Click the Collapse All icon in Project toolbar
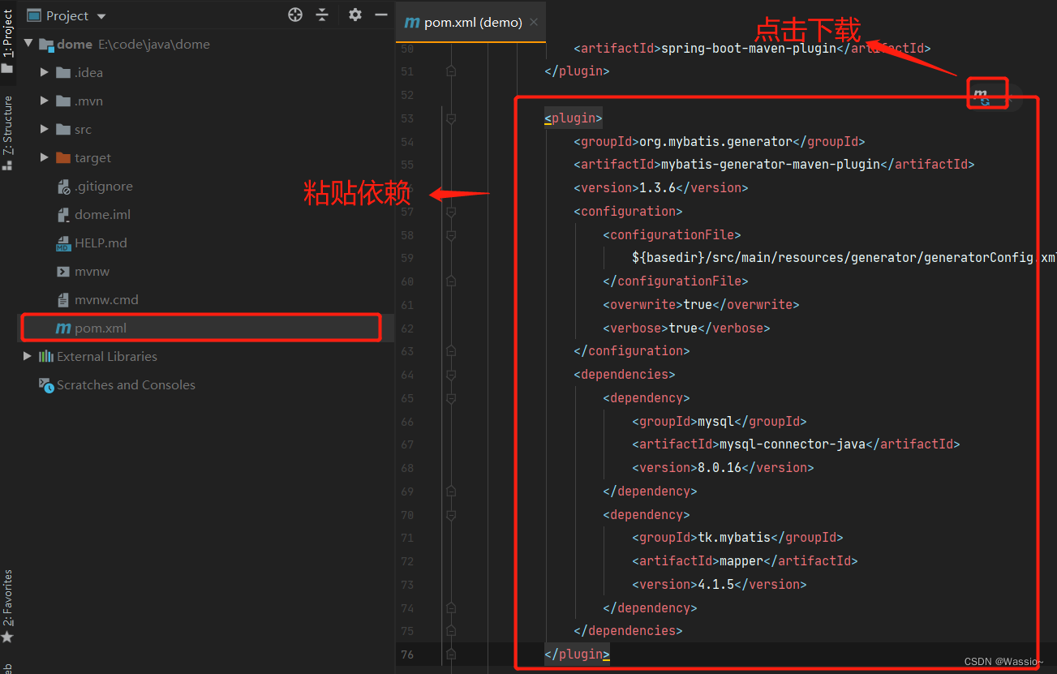The image size is (1057, 674). [322, 15]
